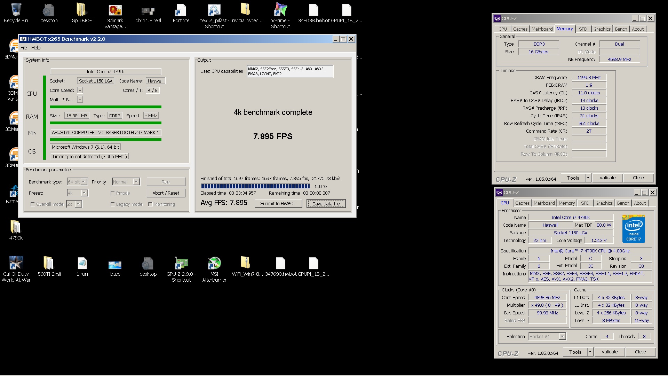The height and width of the screenshot is (376, 668).
Task: Open About tab in lower CPU-Z
Action: pyautogui.click(x=640, y=203)
